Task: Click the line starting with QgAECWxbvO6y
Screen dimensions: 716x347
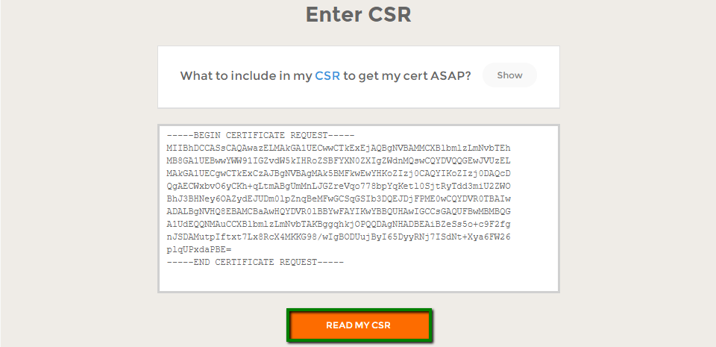Action: 339,186
